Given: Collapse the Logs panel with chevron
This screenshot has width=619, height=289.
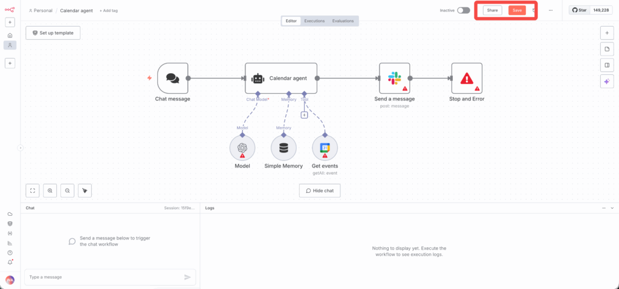Looking at the screenshot, I should click(612, 208).
